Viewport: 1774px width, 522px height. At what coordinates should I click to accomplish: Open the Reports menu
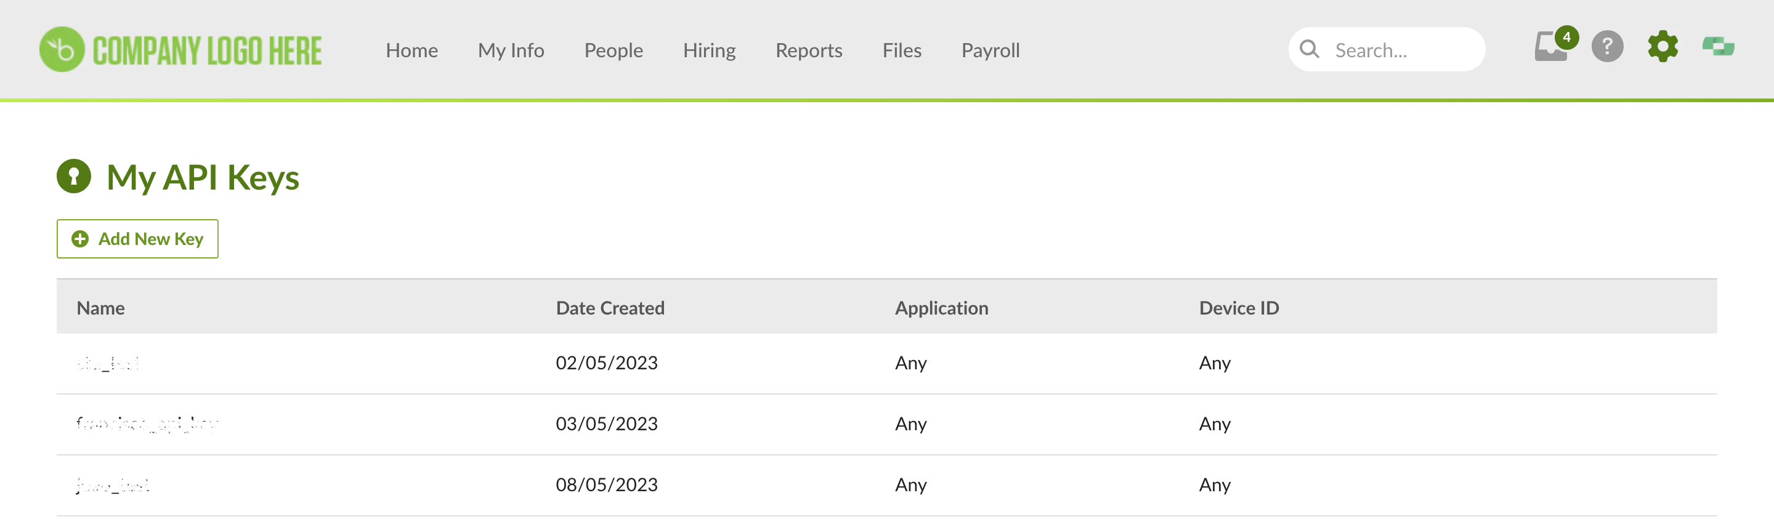point(809,50)
